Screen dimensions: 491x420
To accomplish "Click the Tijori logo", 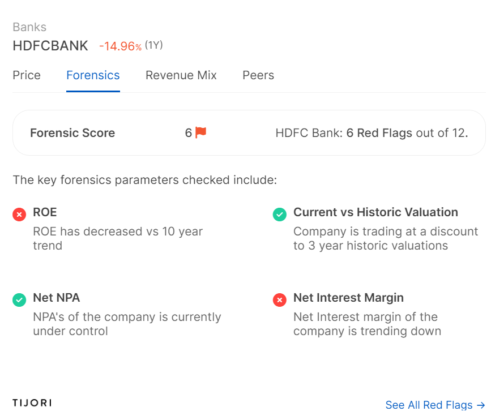I will coord(32,403).
